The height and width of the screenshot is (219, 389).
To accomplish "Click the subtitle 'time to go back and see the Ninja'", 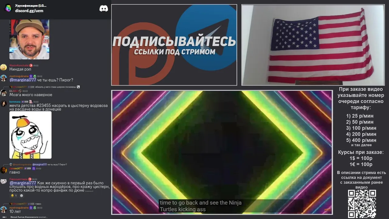I will coord(201,203).
